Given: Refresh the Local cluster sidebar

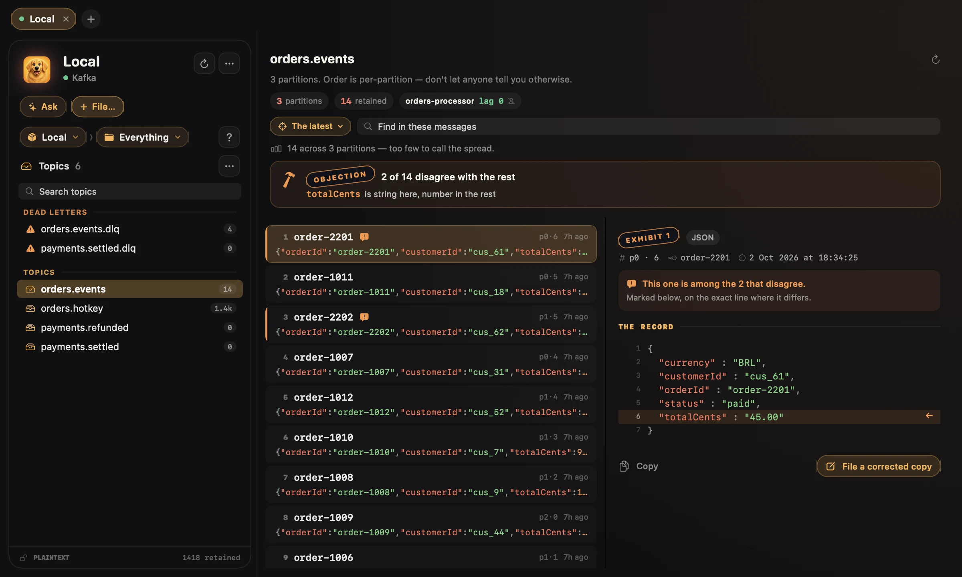Looking at the screenshot, I should click(x=204, y=63).
